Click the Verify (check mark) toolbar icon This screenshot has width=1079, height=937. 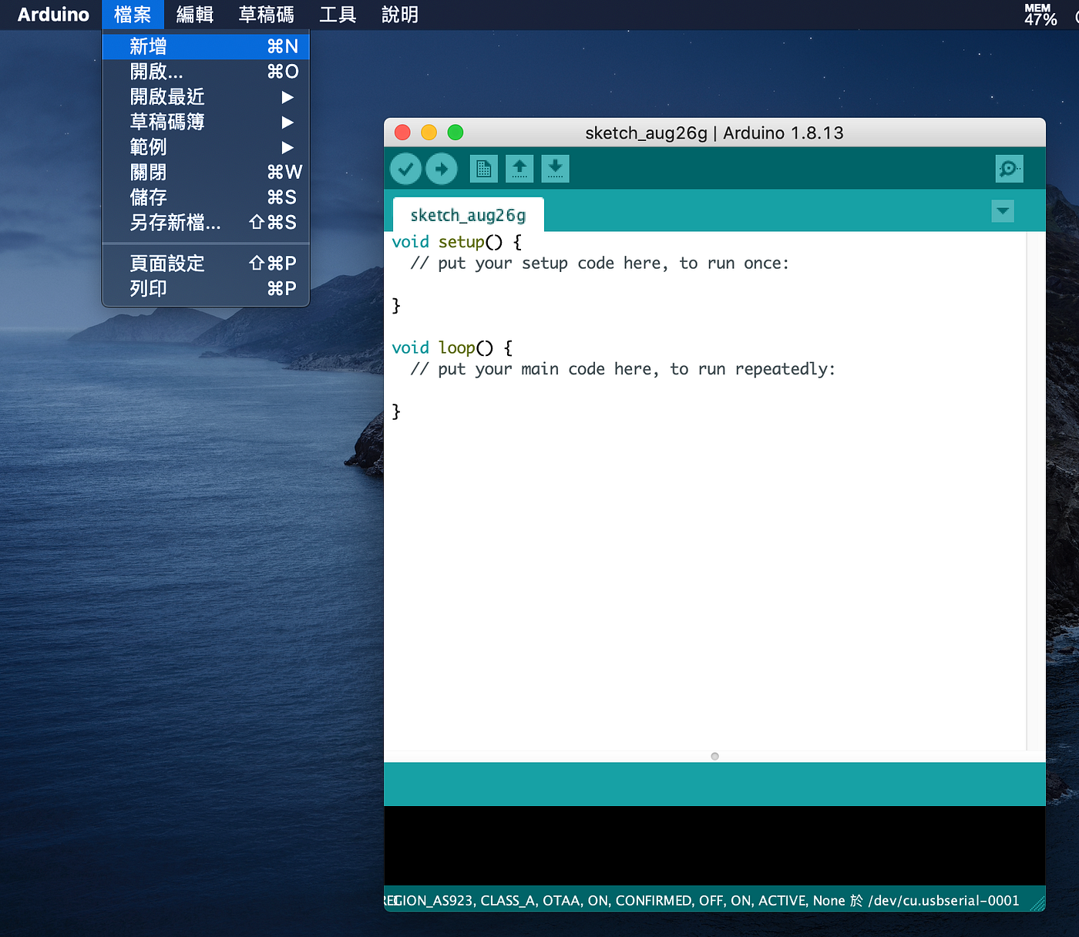pyautogui.click(x=405, y=168)
